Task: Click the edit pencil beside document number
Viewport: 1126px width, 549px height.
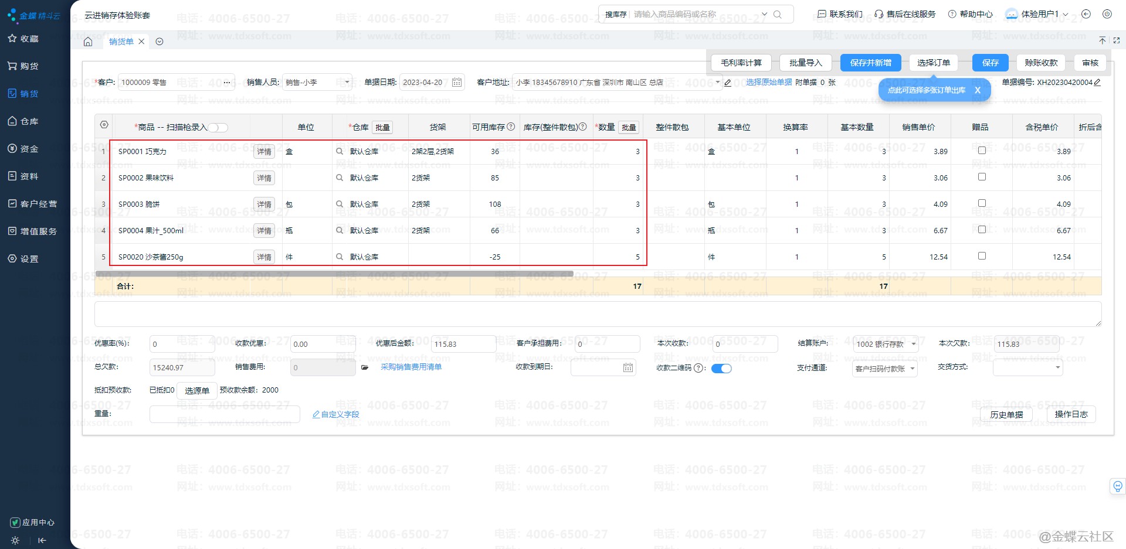Action: [1097, 83]
